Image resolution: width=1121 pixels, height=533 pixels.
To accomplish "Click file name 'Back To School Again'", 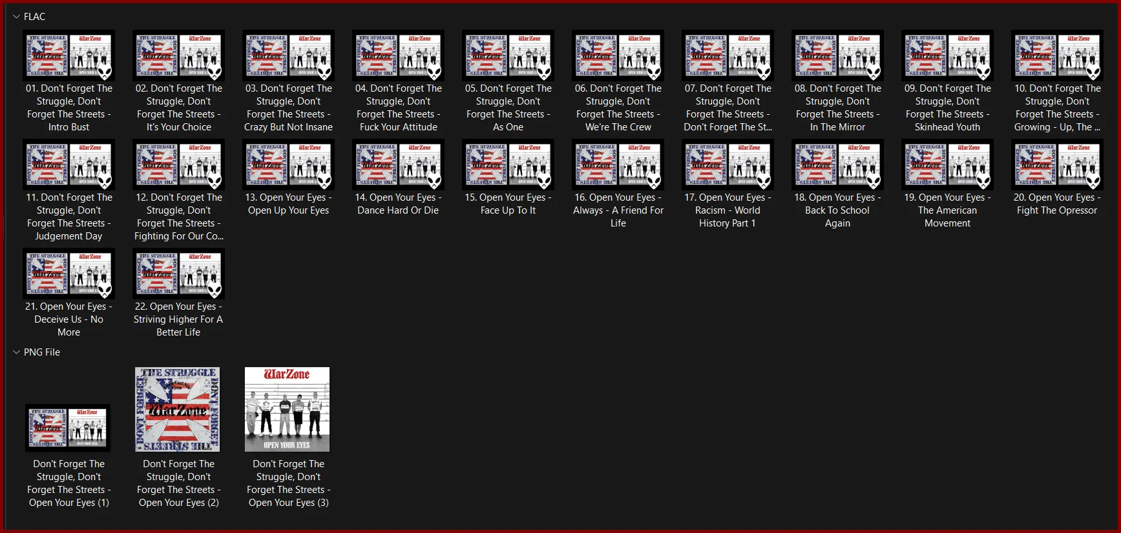I will (x=838, y=210).
